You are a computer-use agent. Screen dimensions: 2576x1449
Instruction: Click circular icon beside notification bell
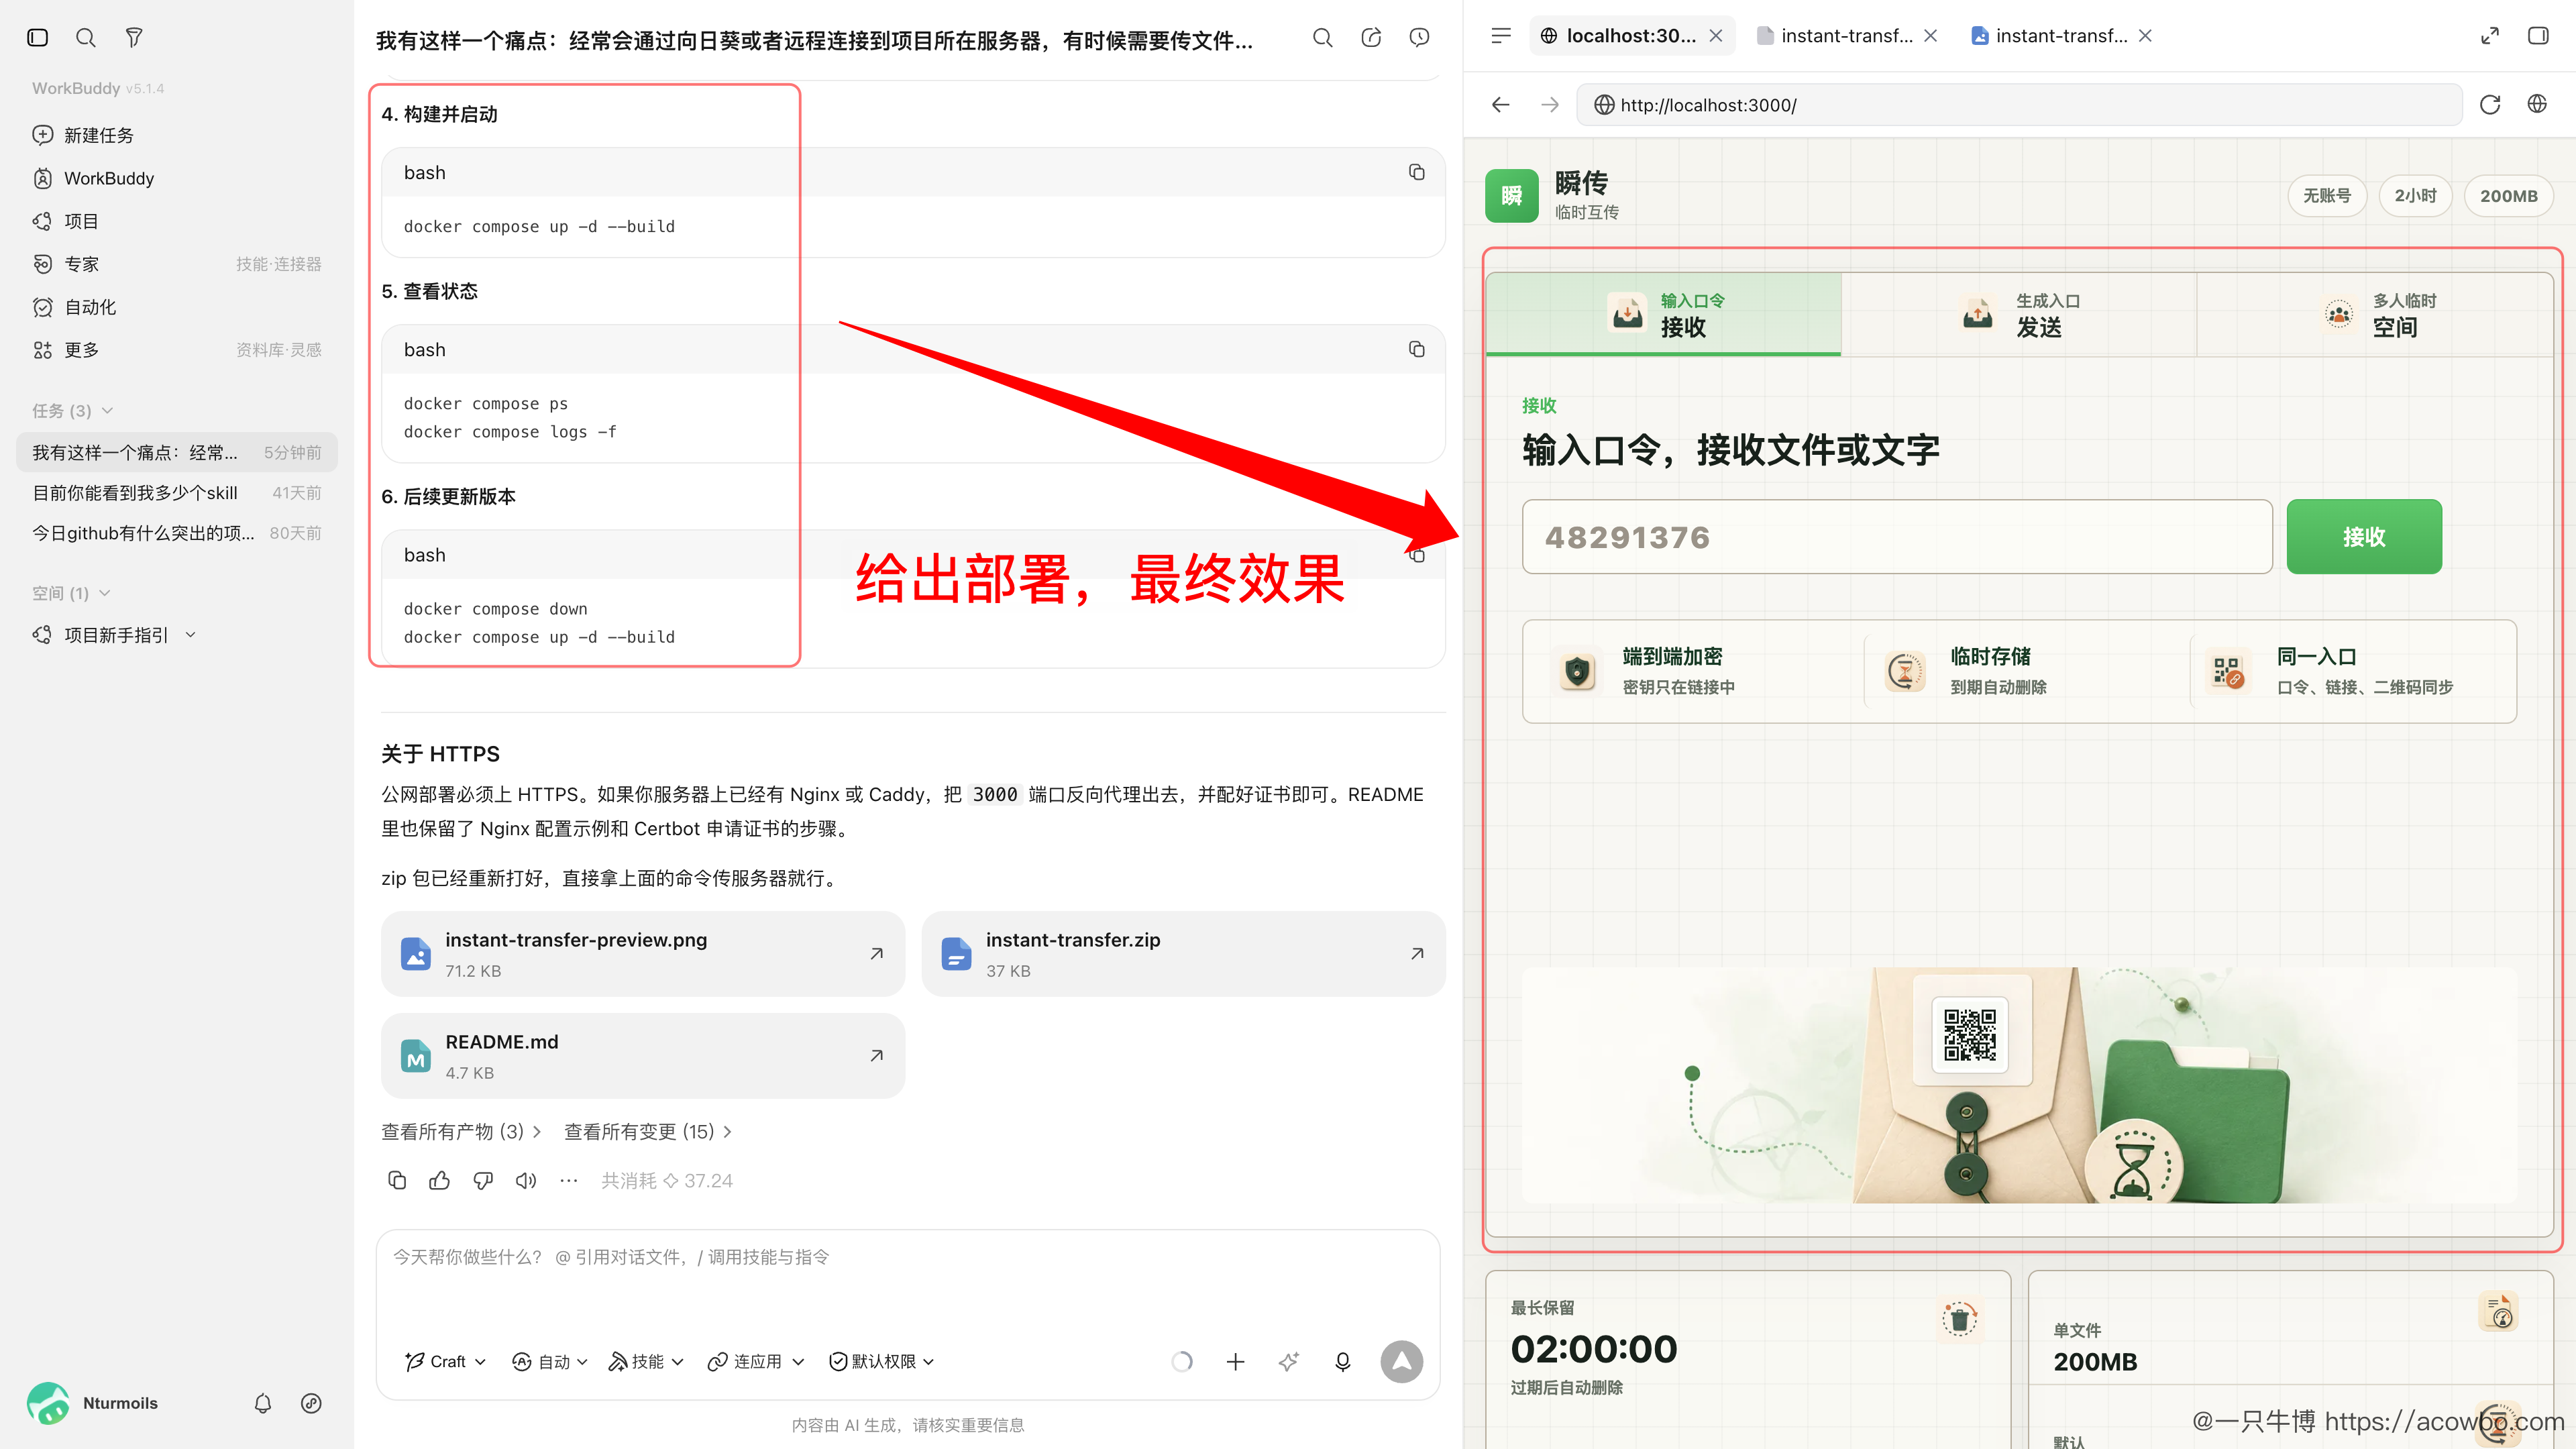(311, 1403)
